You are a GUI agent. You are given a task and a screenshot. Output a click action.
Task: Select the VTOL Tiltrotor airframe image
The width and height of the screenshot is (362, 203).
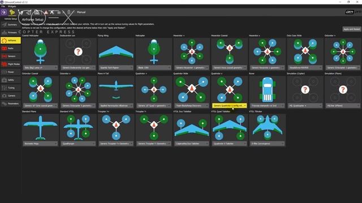coord(268,127)
